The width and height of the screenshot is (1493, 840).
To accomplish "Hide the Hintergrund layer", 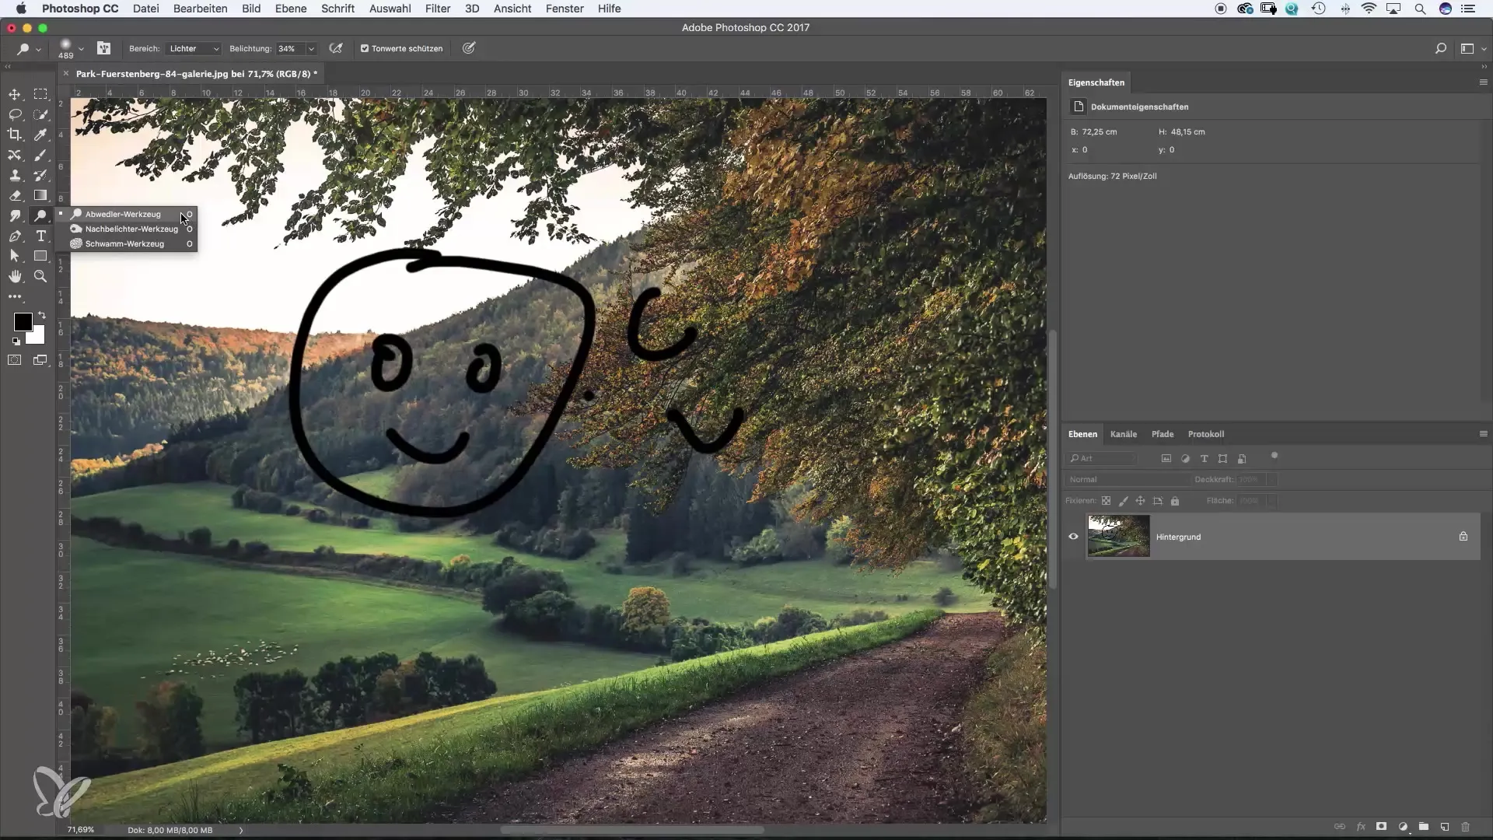I will pos(1073,537).
